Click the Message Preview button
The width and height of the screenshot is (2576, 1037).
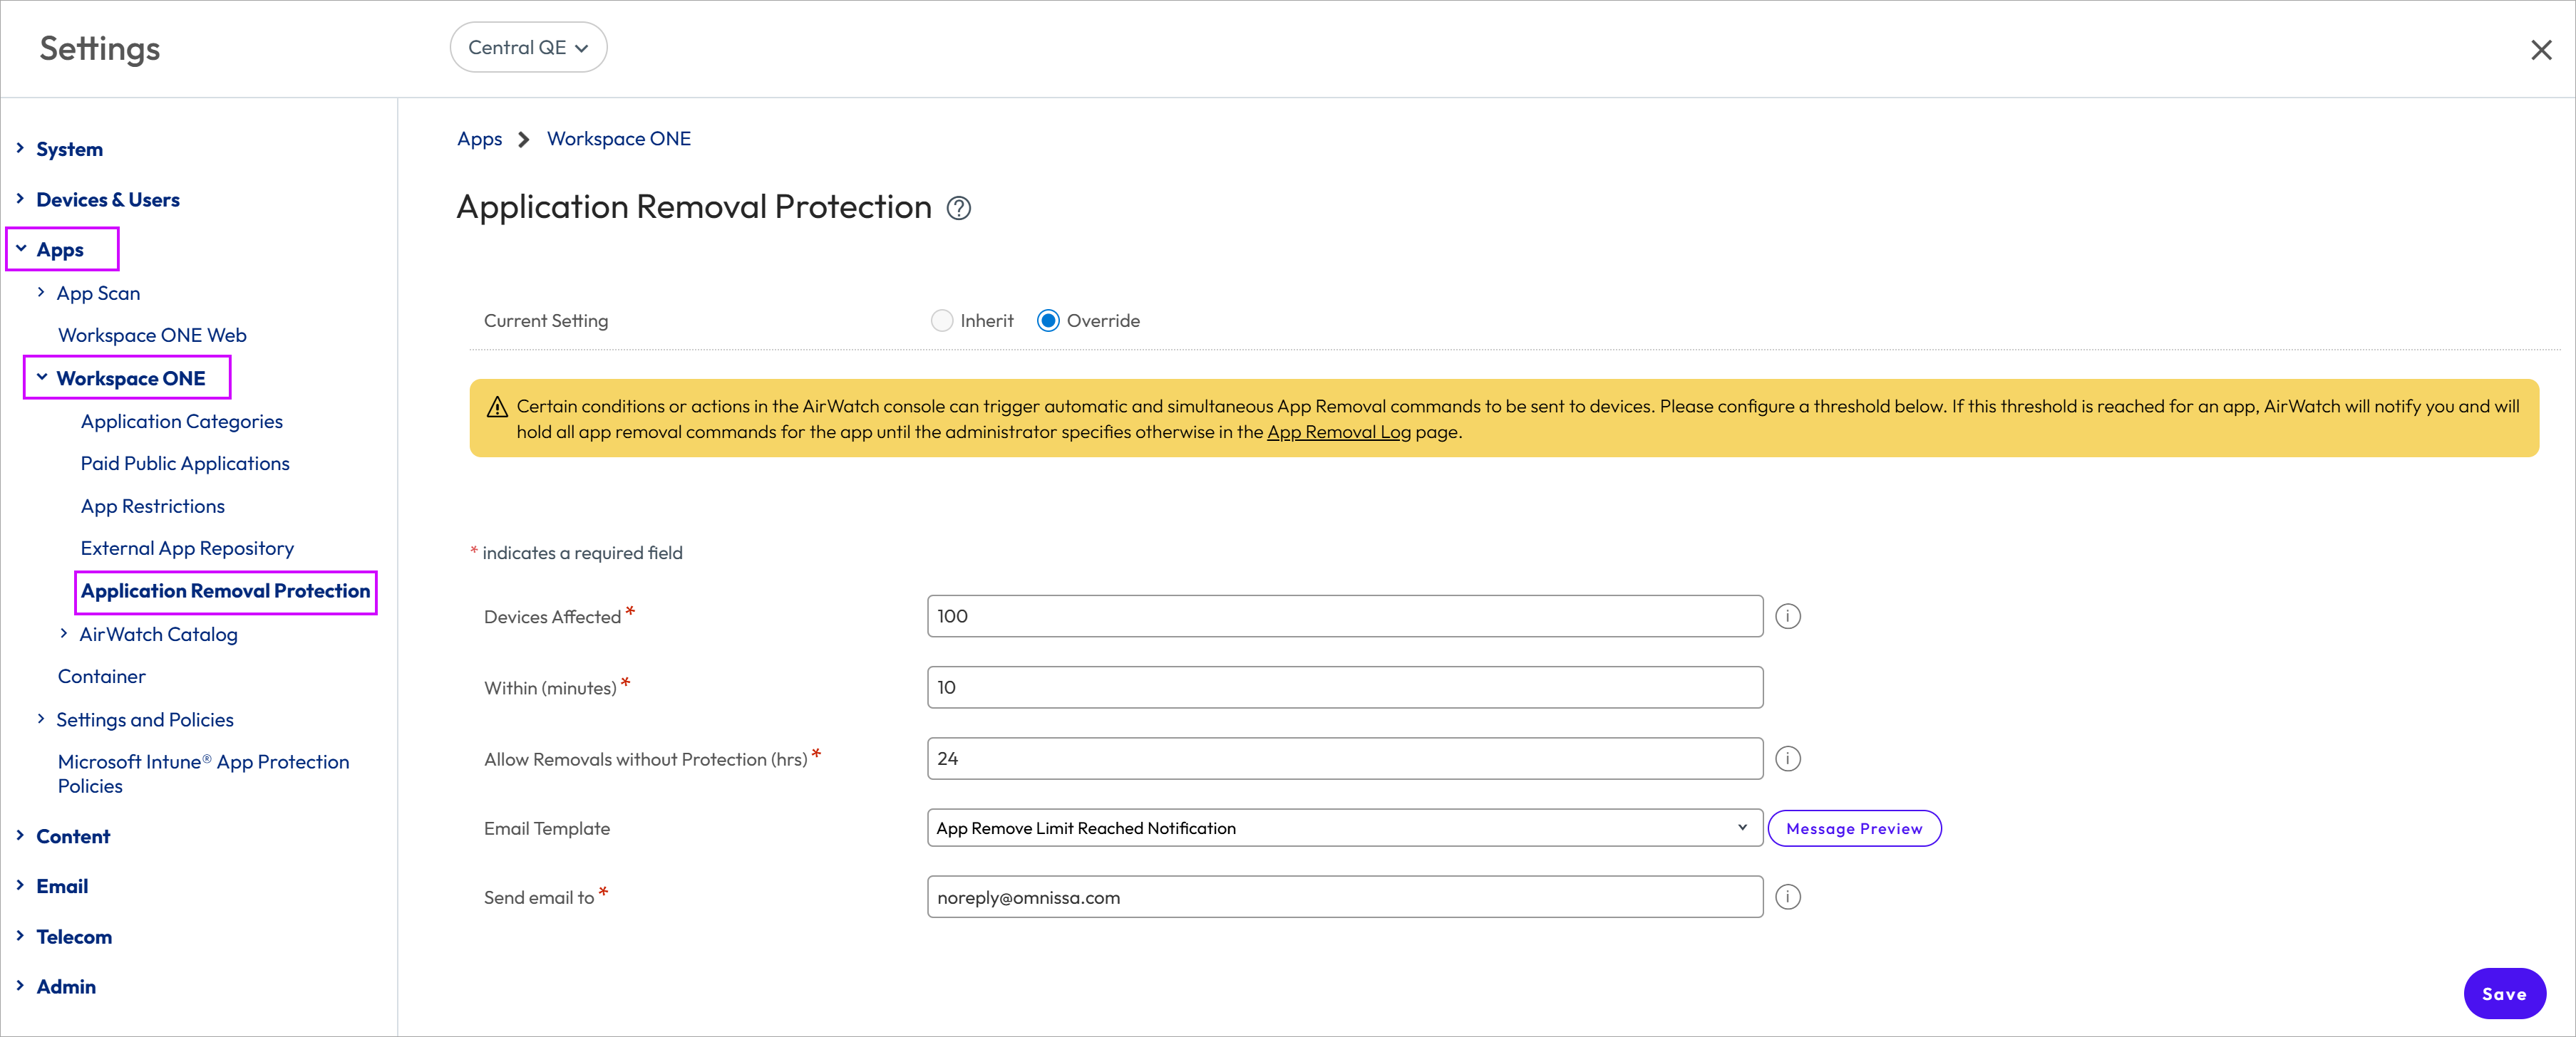(1854, 828)
